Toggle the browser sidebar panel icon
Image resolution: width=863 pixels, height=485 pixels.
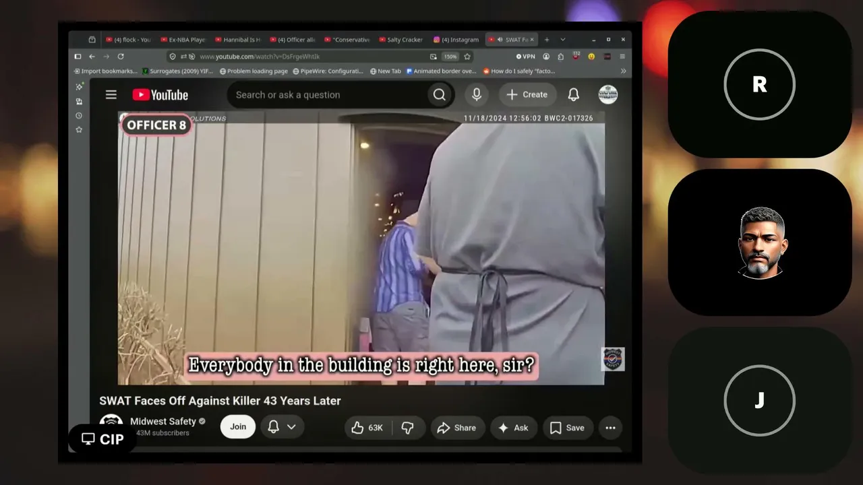(78, 57)
